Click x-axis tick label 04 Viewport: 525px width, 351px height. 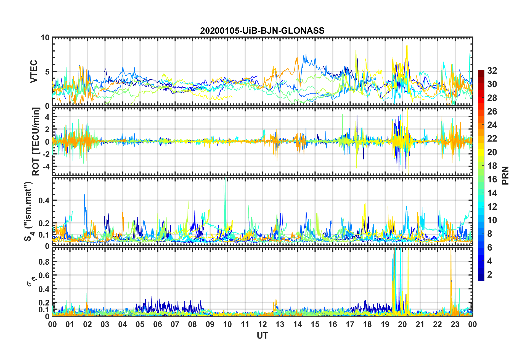[x=123, y=324]
